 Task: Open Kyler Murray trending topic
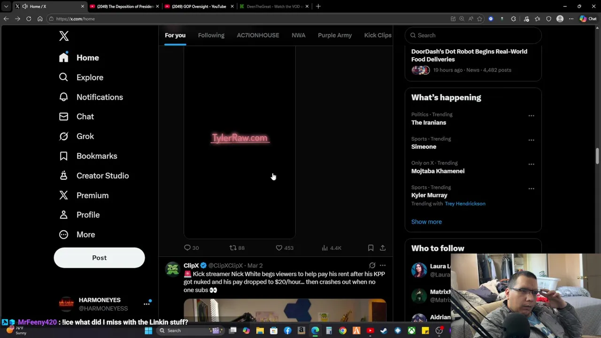click(x=429, y=195)
